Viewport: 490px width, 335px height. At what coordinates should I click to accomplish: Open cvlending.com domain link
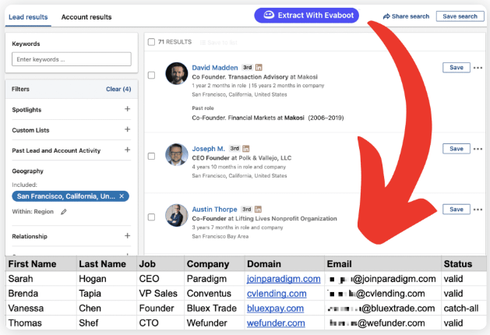[x=277, y=294]
